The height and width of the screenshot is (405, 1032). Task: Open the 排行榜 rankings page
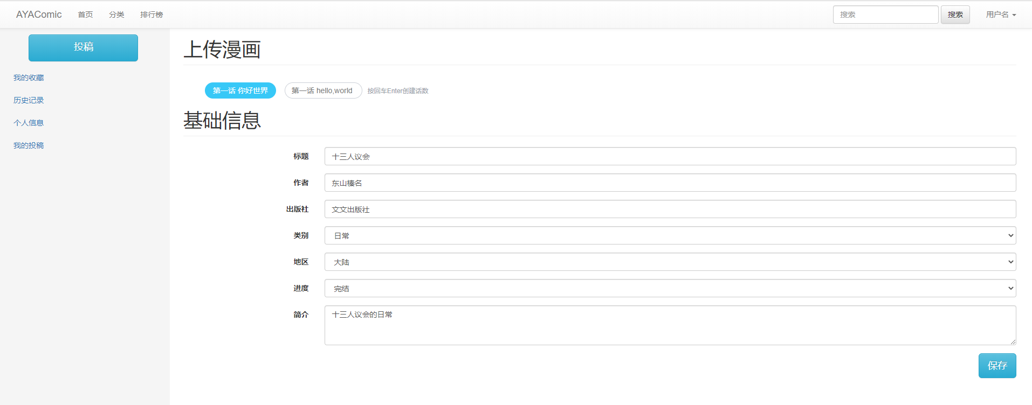152,15
